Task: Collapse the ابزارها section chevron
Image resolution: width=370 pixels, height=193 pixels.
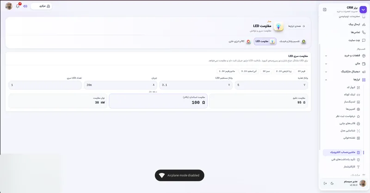Action: coord(326,80)
